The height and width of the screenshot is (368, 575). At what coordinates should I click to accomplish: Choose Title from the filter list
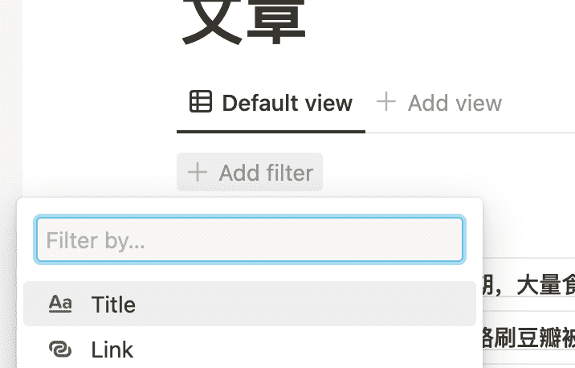click(113, 305)
